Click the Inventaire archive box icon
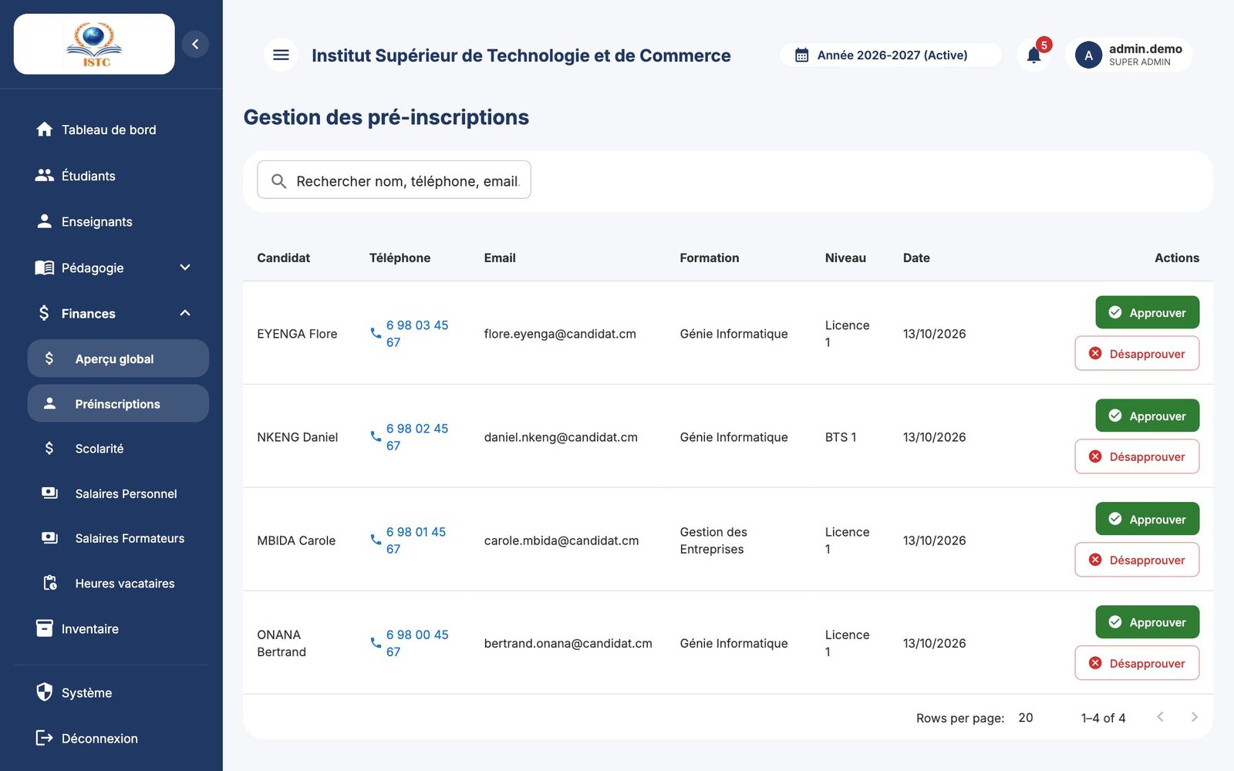This screenshot has height=771, width=1234. pyautogui.click(x=45, y=628)
